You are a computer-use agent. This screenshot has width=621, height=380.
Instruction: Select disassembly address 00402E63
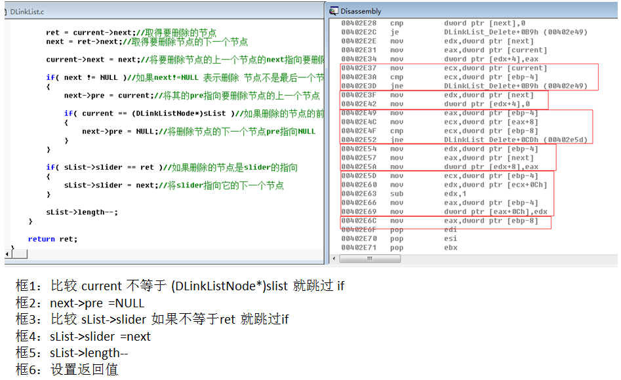pos(359,193)
